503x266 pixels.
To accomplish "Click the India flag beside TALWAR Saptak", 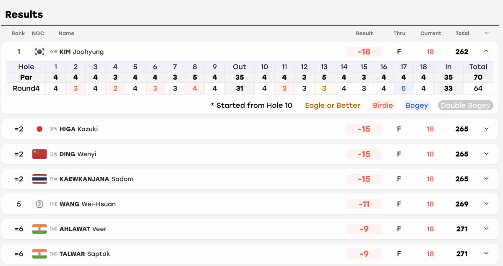I will coord(39,254).
